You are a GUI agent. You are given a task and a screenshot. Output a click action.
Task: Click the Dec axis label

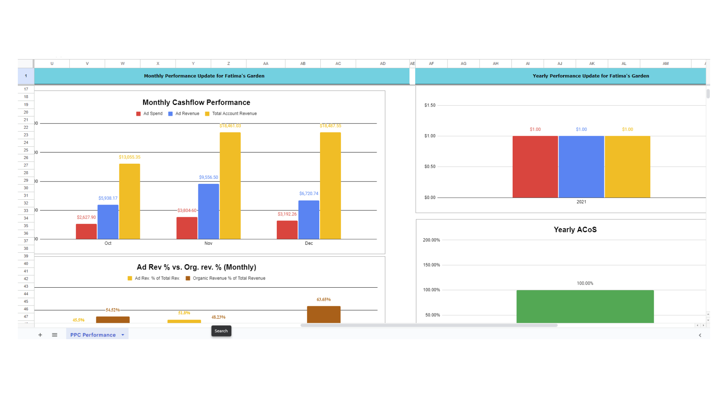tap(309, 243)
